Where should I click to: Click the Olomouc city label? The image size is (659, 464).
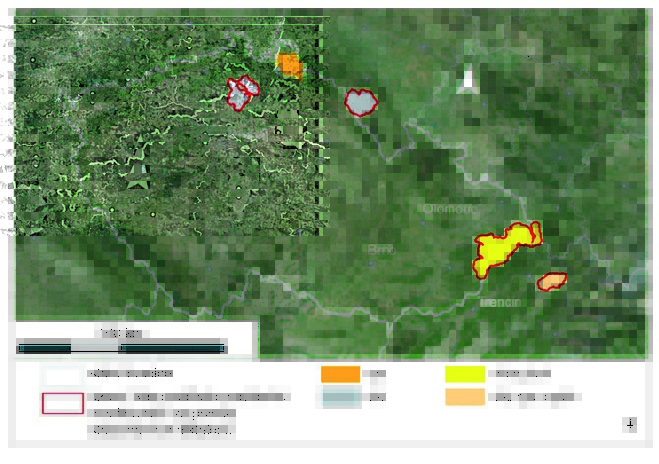pyautogui.click(x=448, y=209)
